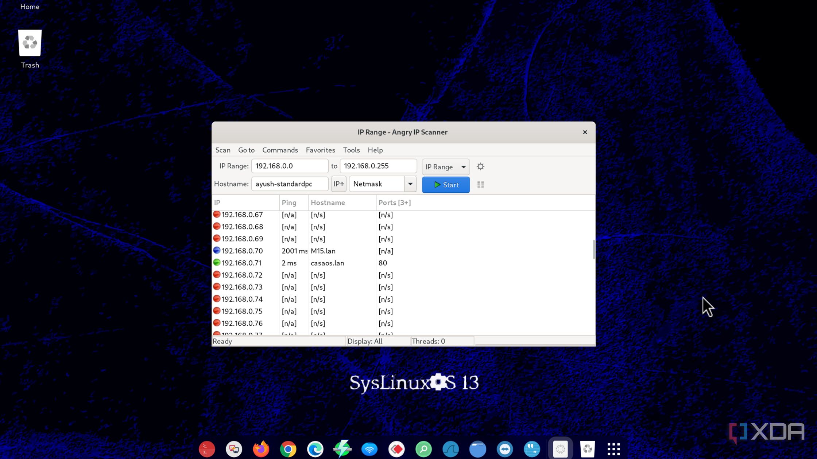Select the 192.168.0.67 result row
This screenshot has width=817, height=459.
403,215
